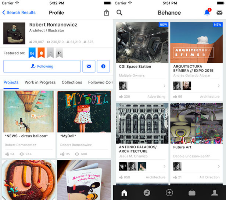
Task: Tap thumbs-up icon on Future Art card
Action: tap(175, 177)
